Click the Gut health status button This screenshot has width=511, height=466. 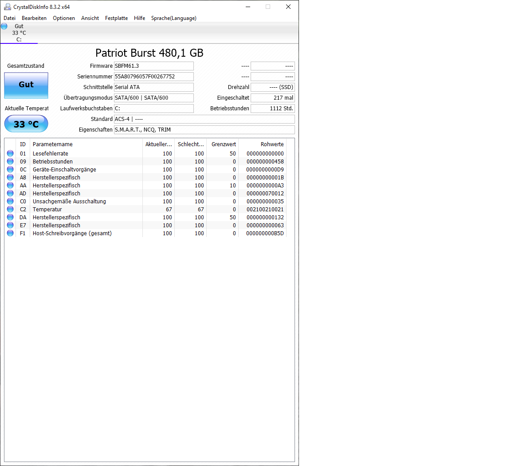pyautogui.click(x=26, y=85)
